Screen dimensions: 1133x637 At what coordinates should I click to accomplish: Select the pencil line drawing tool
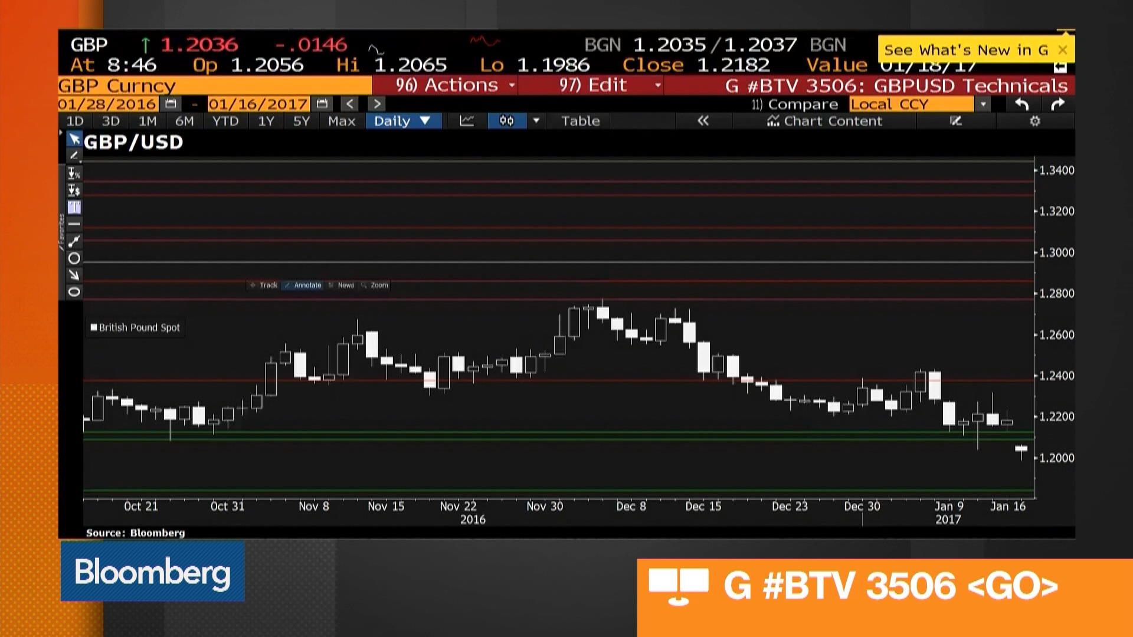coord(74,155)
